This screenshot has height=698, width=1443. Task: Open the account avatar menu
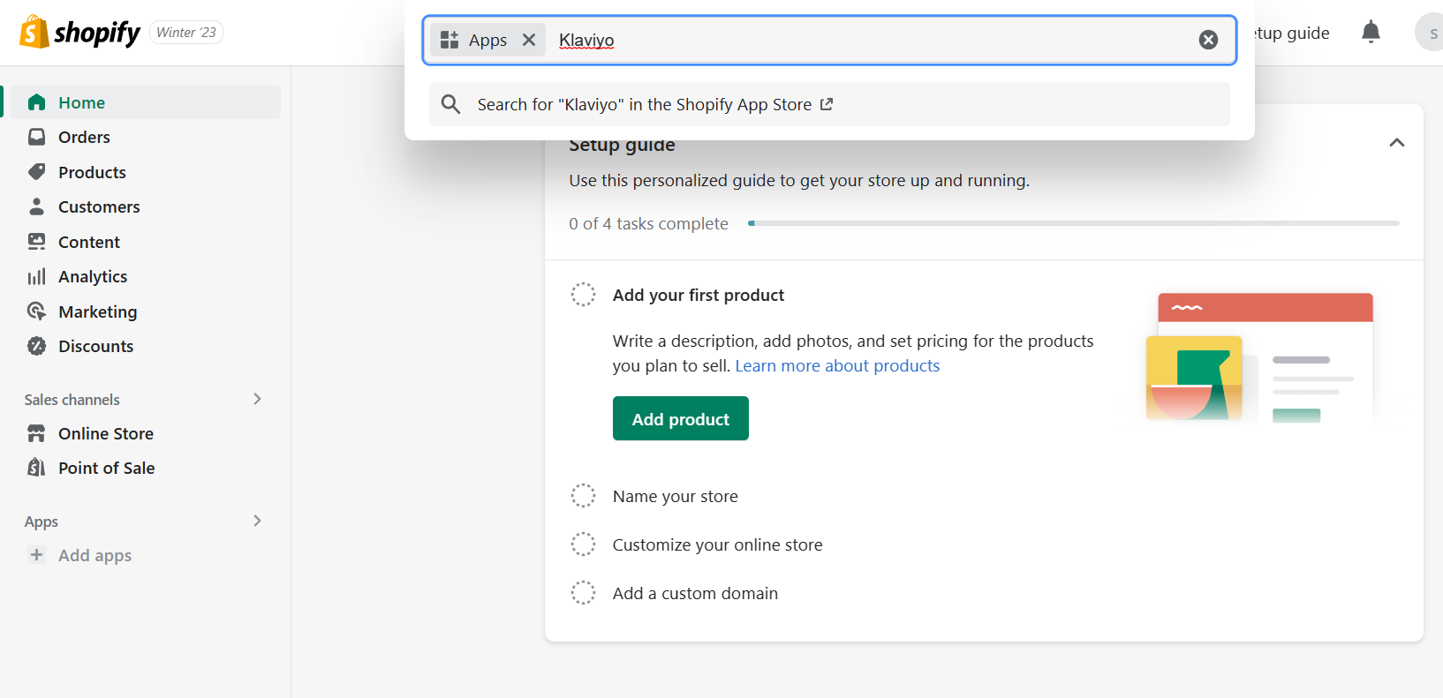click(1430, 33)
